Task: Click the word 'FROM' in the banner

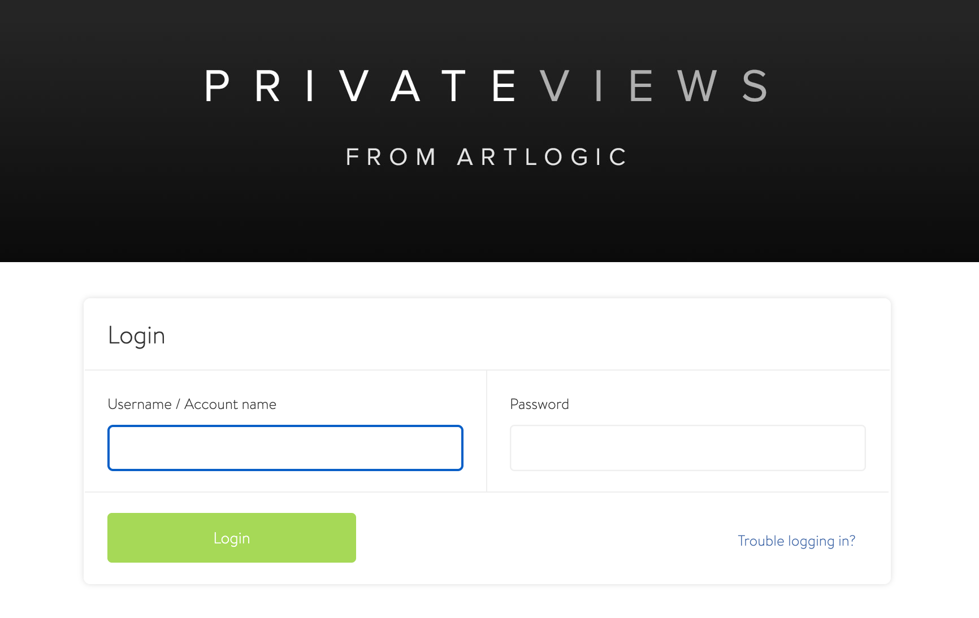Action: tap(391, 157)
